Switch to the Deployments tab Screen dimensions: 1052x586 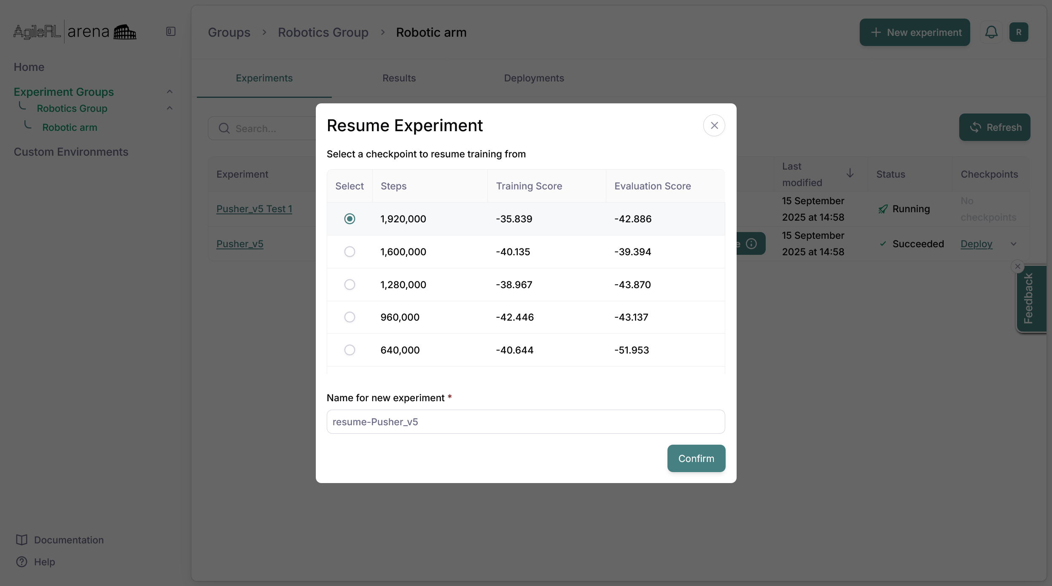(534, 78)
